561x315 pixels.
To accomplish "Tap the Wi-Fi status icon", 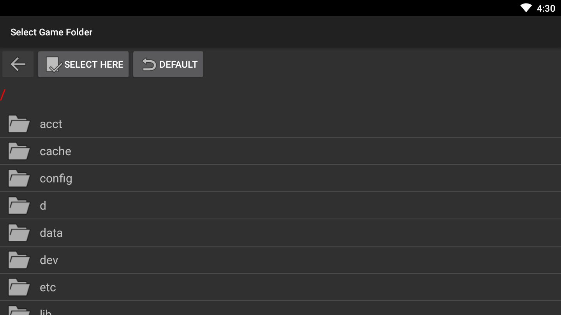I will tap(526, 8).
